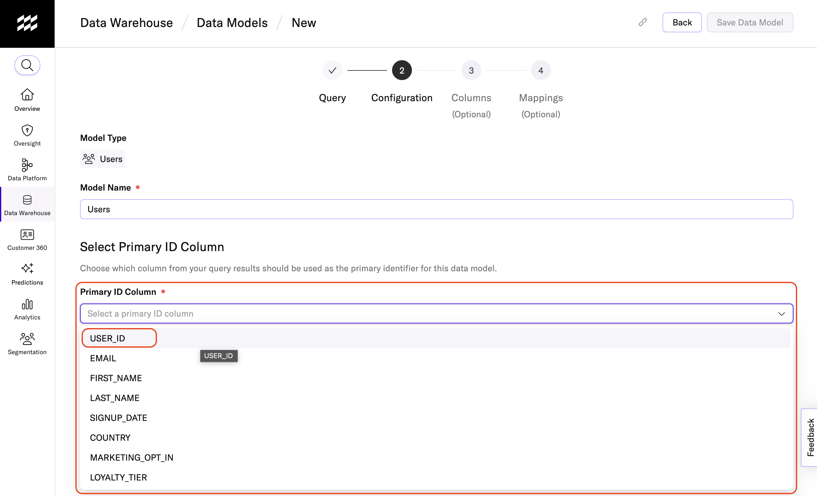The image size is (817, 496).
Task: Open the Feedback side tab
Action: coord(810,437)
